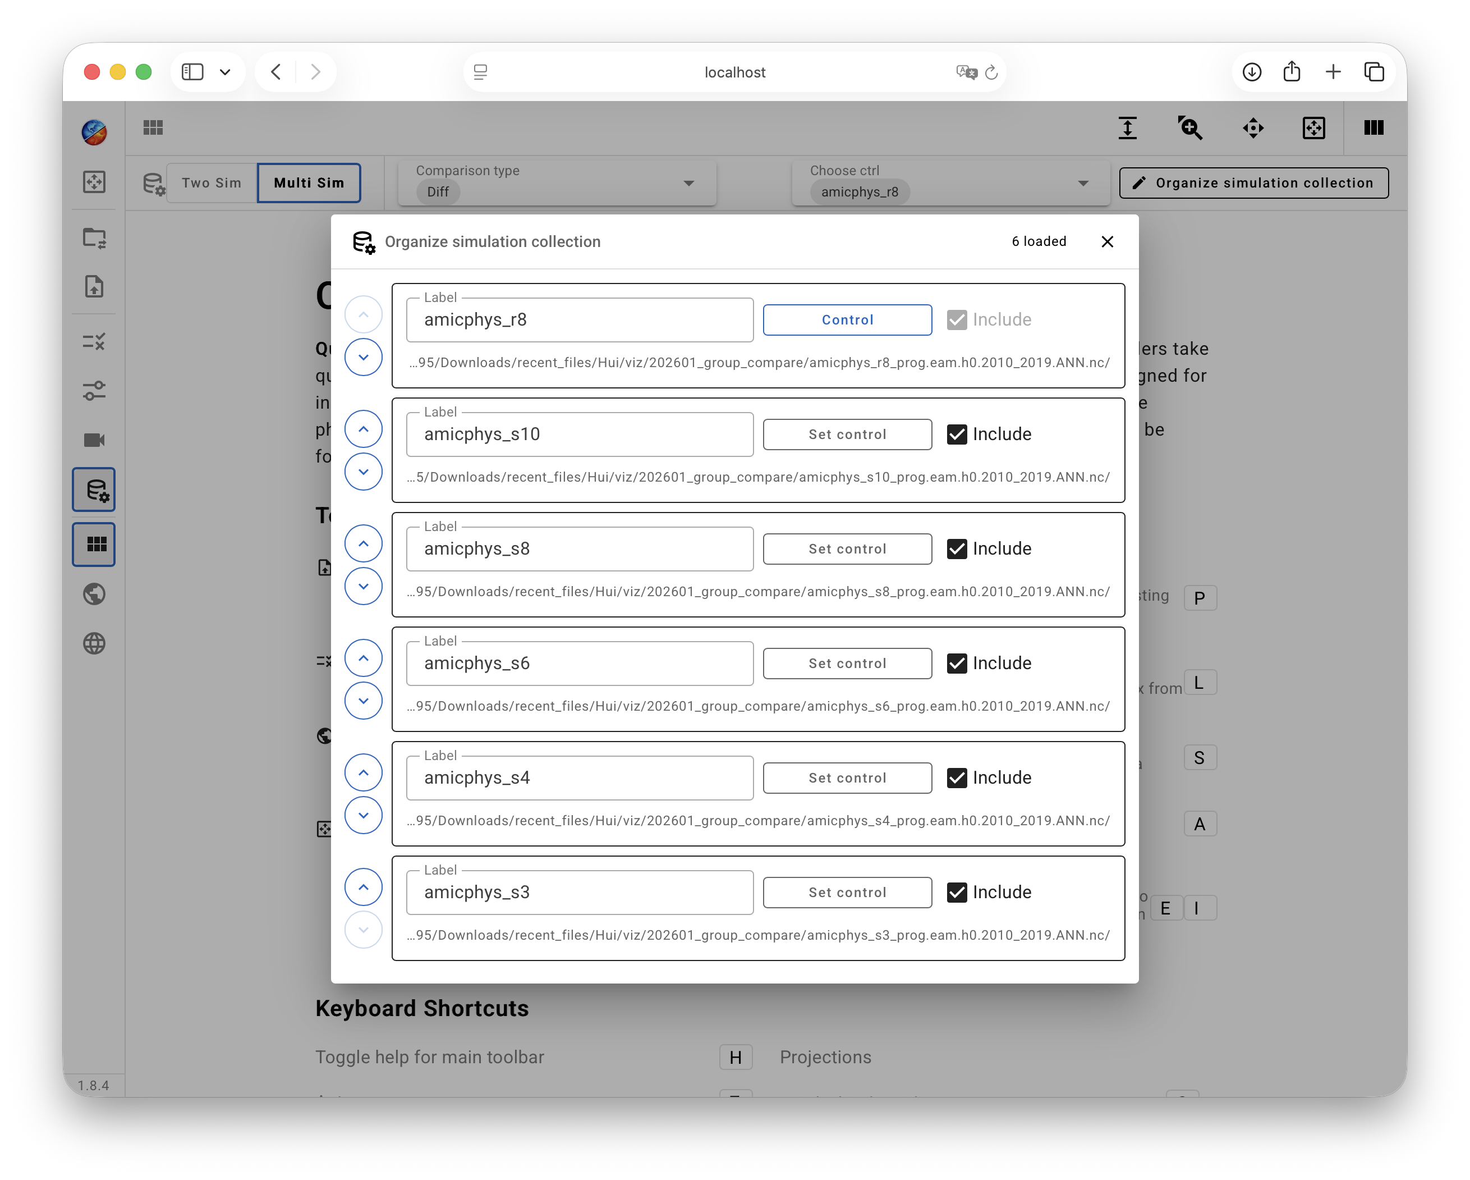Click the Safari downloads icon

[x=1251, y=72]
